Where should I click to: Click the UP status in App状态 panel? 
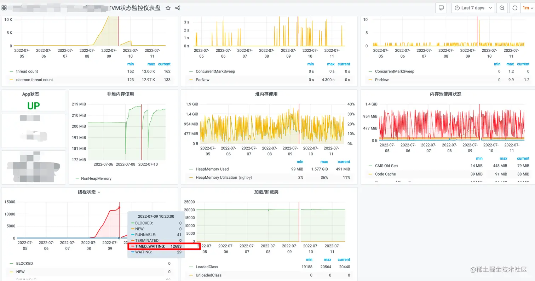(x=34, y=105)
